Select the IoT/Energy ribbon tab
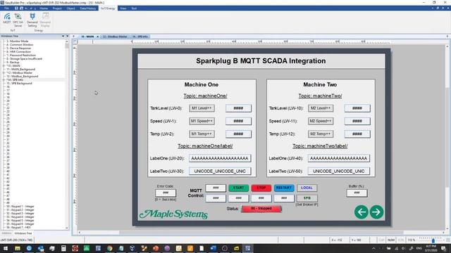451x253 pixels. tap(108, 8)
